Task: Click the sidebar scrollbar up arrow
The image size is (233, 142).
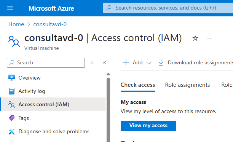Action: pyautogui.click(x=109, y=74)
